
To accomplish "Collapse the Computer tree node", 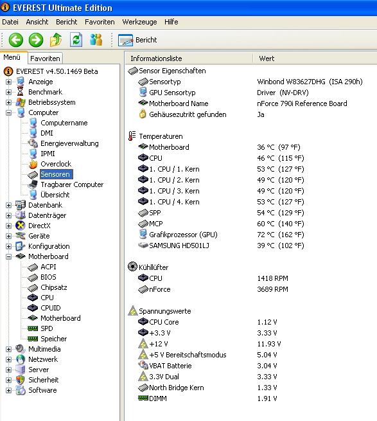I will 8,112.
